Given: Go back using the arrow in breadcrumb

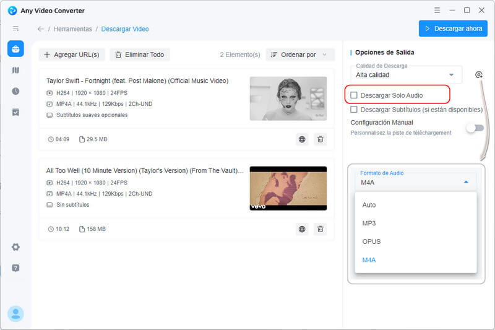Looking at the screenshot, I should point(41,29).
